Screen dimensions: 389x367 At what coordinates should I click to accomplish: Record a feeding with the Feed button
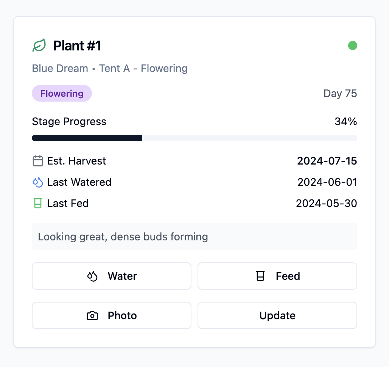point(277,276)
